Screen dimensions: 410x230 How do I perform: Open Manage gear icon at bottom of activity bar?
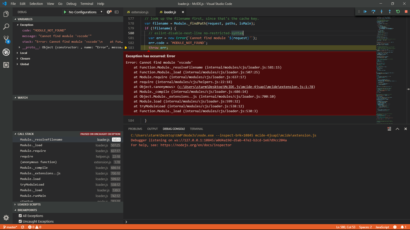[6, 218]
